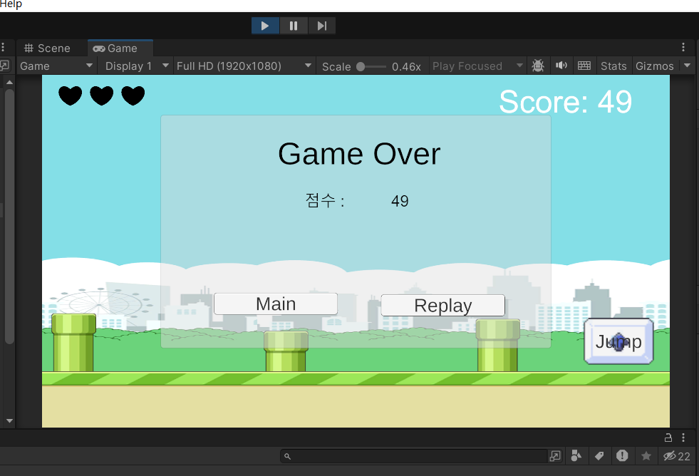Filter search by label tag icon
The width and height of the screenshot is (699, 476).
point(599,456)
